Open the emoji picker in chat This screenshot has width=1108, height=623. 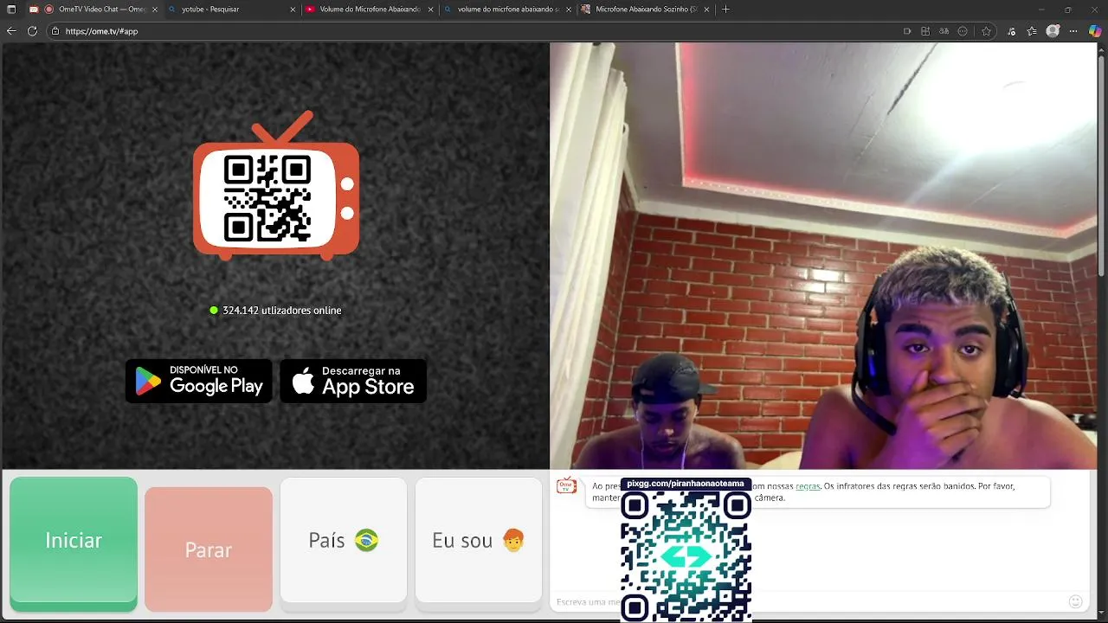1076,601
